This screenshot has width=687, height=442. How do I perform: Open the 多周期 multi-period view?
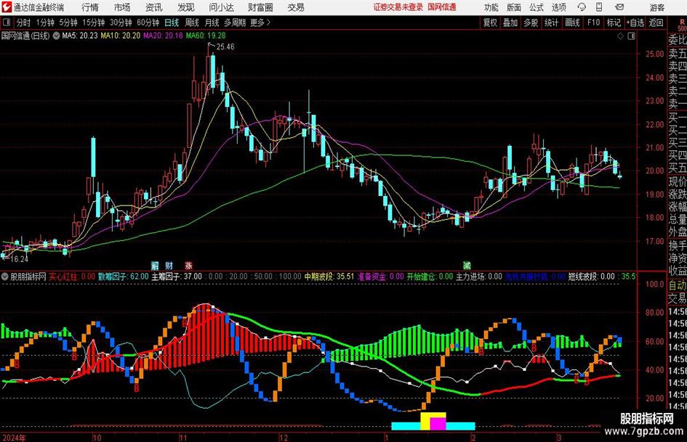click(235, 22)
